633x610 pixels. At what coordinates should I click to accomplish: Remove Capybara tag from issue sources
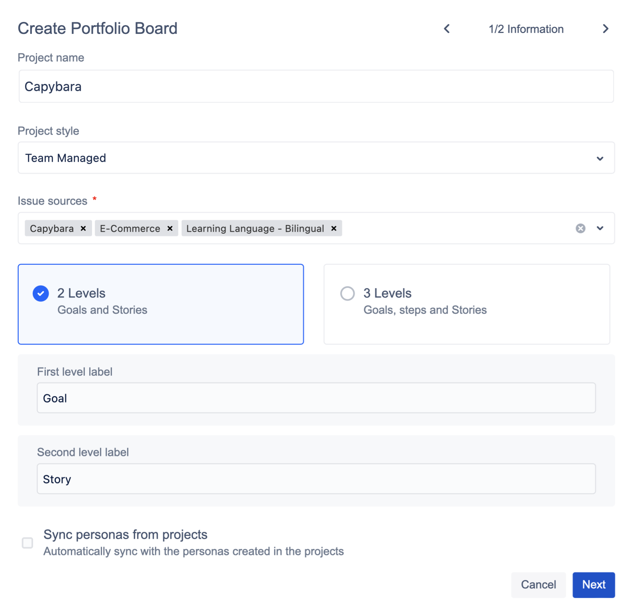[x=83, y=229]
